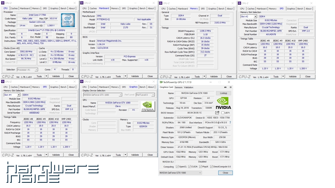Expand Tools arrow in the Slot #2 SPD window
Image resolution: width=335 pixels, height=188 pixels.
[x=283, y=77]
